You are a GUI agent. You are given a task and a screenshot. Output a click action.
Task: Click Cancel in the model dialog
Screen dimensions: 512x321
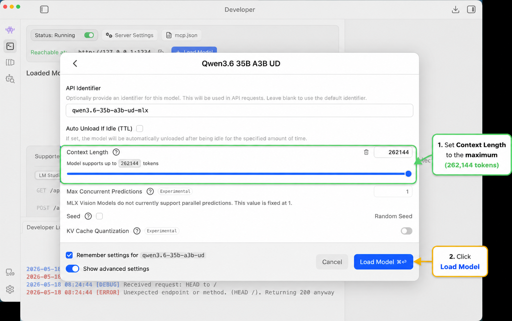(332, 262)
